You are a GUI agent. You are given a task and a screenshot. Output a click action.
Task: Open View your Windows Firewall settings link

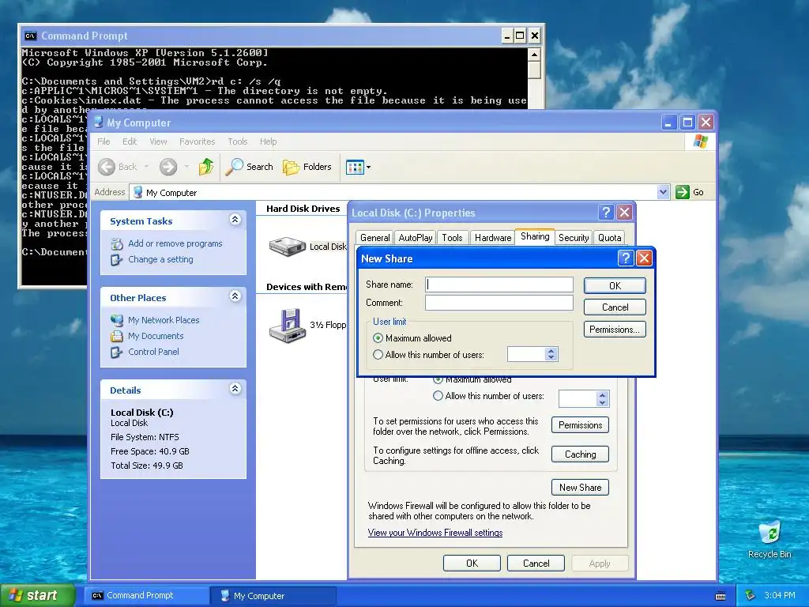(x=435, y=533)
